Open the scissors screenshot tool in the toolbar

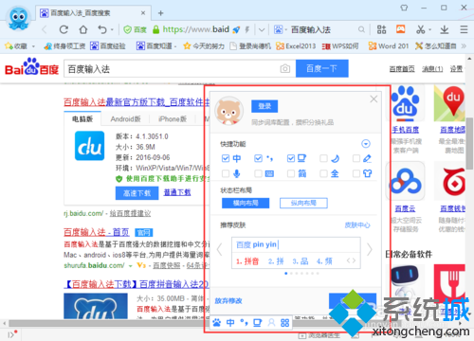tap(421, 29)
